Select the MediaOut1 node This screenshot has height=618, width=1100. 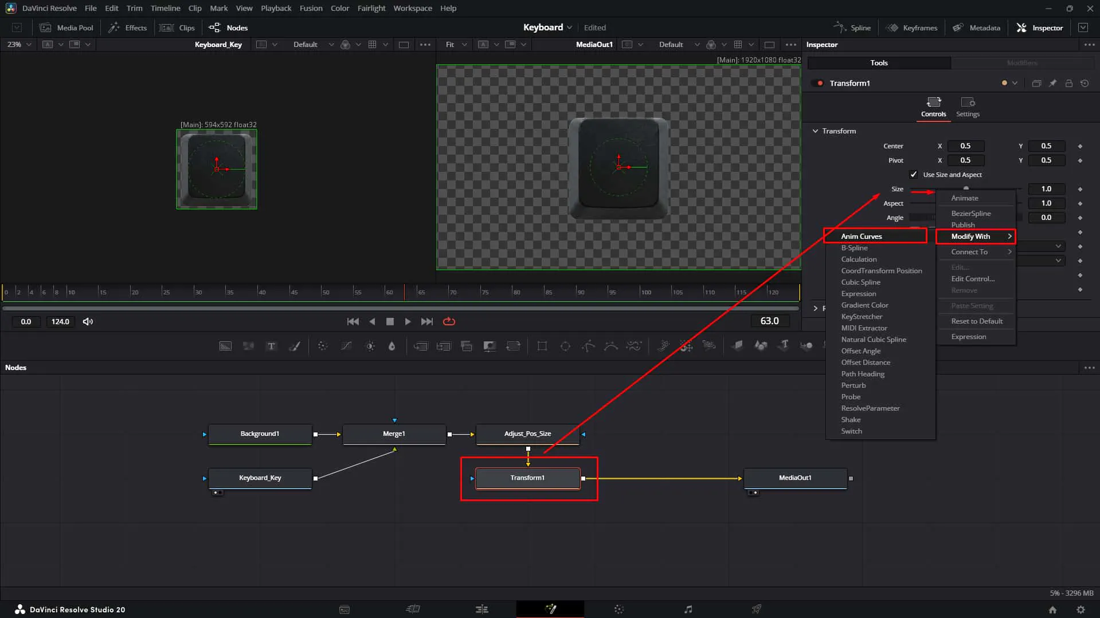tap(795, 478)
